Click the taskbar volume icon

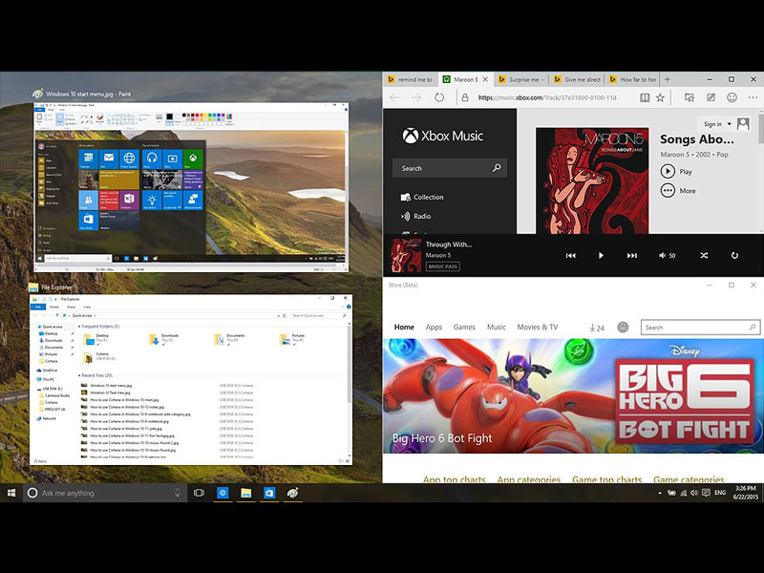pyautogui.click(x=694, y=493)
